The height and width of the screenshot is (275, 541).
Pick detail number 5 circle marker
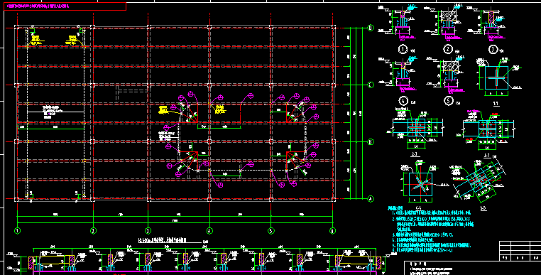click(x=448, y=101)
